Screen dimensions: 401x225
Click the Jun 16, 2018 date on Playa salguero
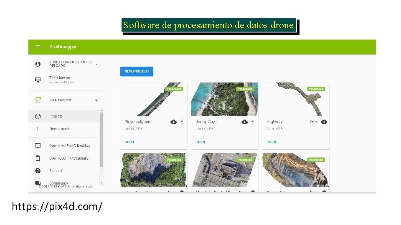tap(134, 129)
